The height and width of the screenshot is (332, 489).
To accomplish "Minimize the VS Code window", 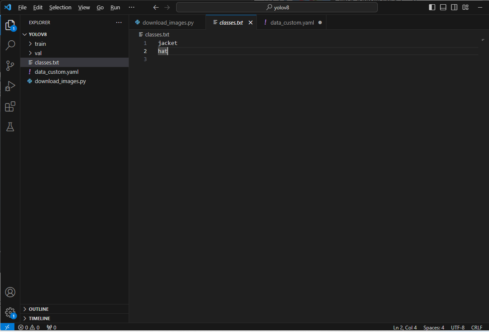I will click(480, 7).
